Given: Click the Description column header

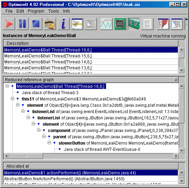Looking at the screenshot, I should [x=91, y=43].
